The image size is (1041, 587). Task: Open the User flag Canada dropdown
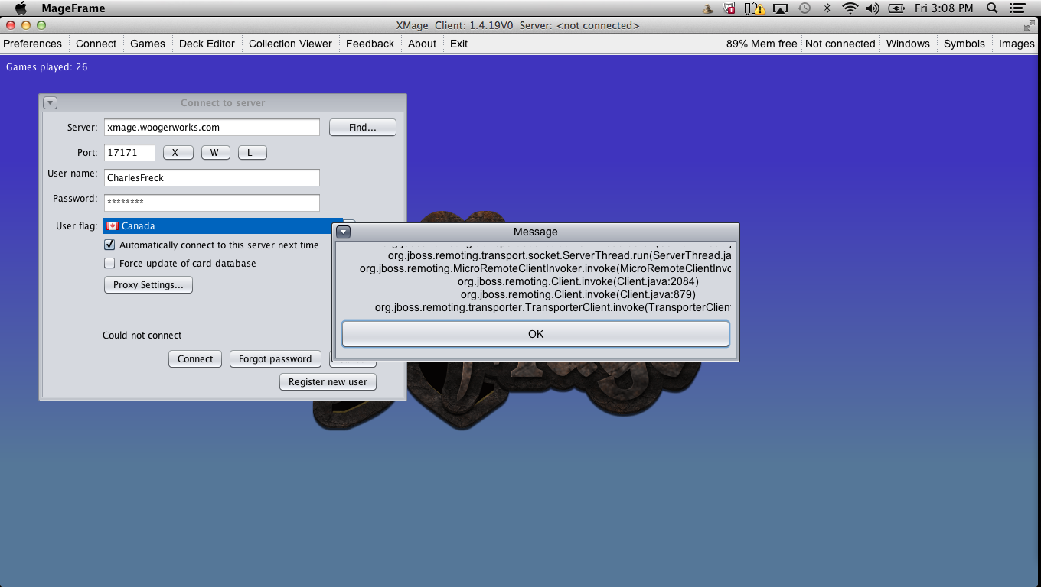(223, 226)
